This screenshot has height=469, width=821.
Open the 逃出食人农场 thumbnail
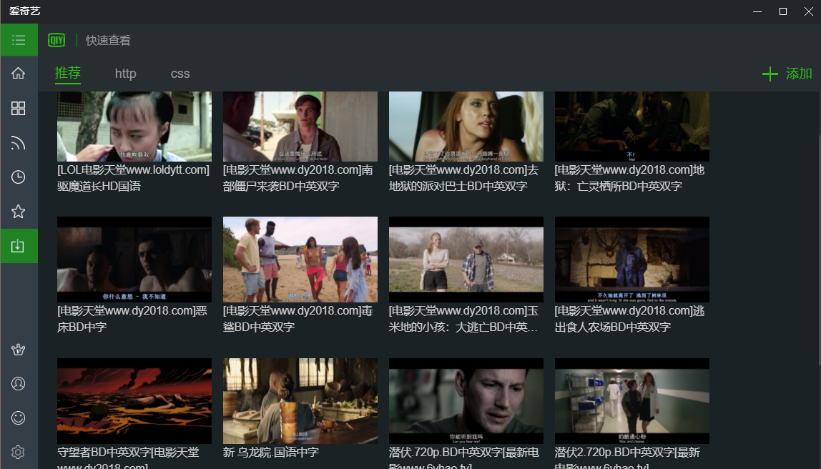632,260
